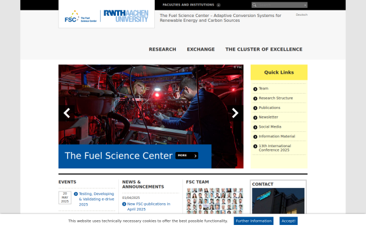Open 13th International Conference 2025 link
The height and width of the screenshot is (228, 366).
[x=274, y=148]
